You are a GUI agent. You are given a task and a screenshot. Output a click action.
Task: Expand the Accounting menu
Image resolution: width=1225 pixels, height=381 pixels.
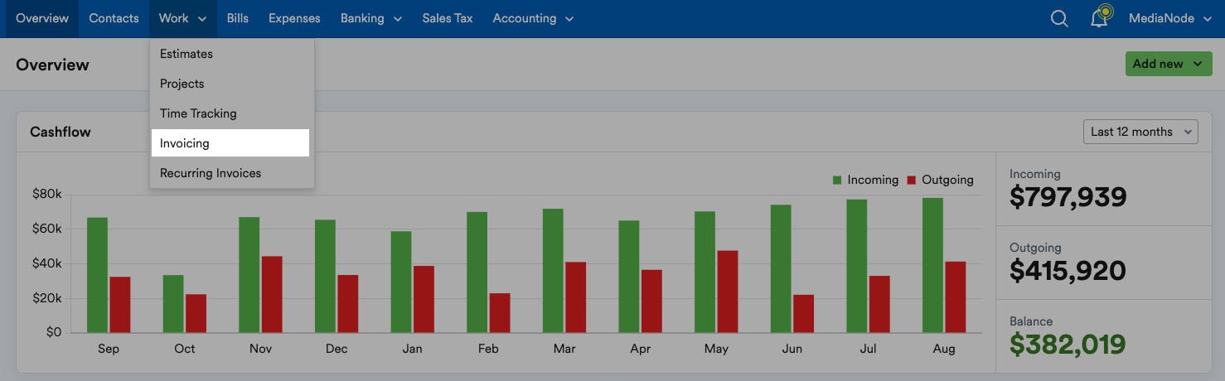coord(533,18)
